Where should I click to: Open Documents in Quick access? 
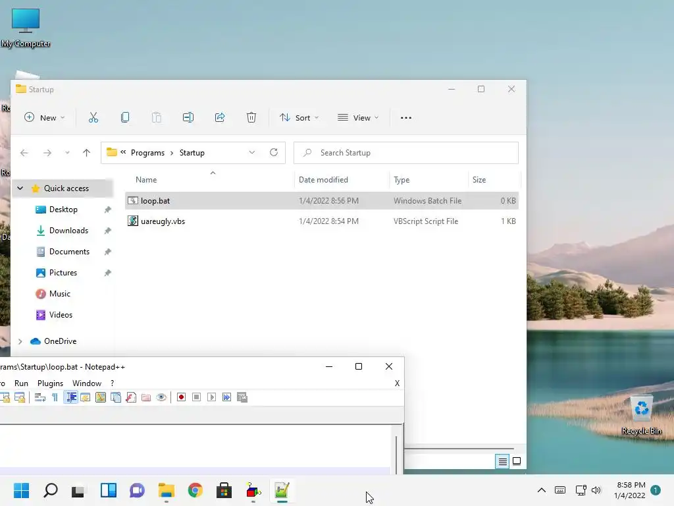coord(69,252)
